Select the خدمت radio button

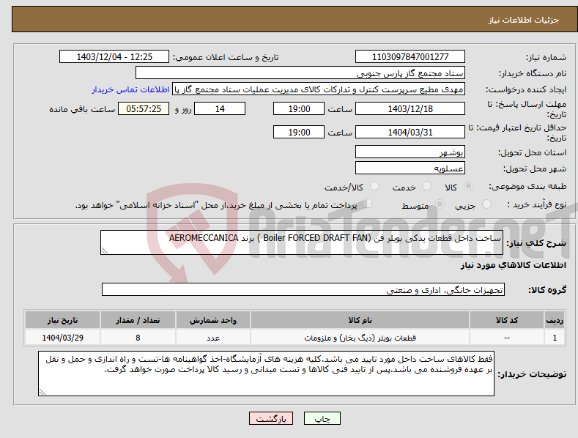[x=426, y=186]
